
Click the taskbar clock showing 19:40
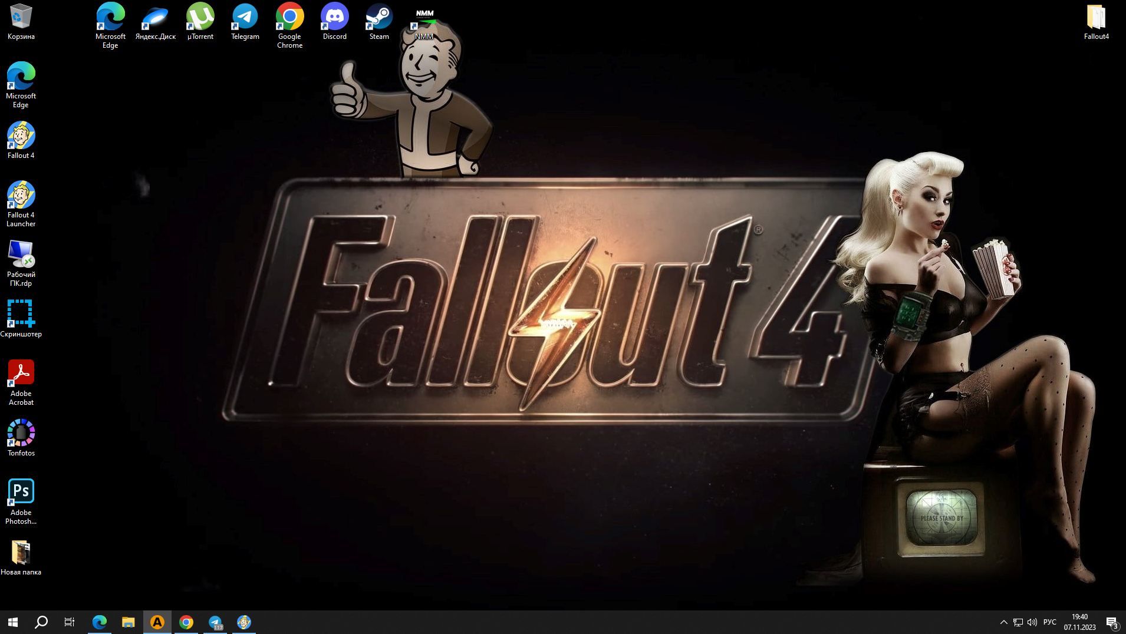point(1079,622)
